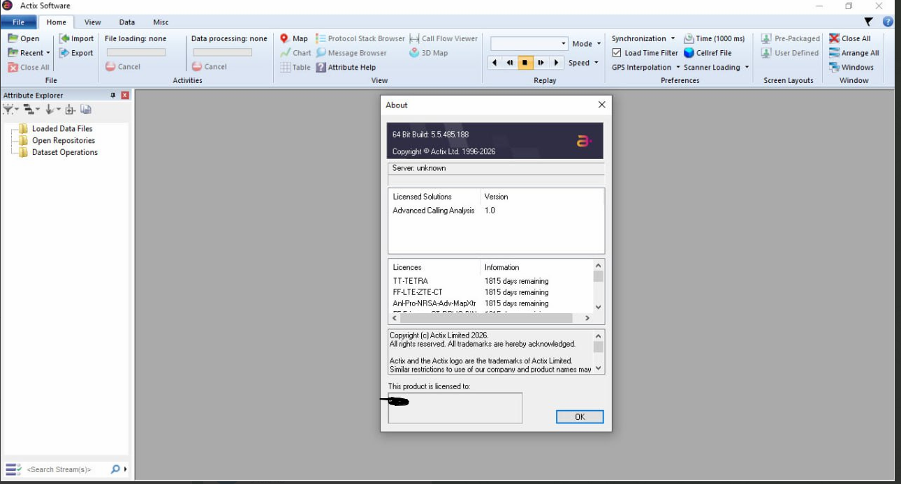This screenshot has width=901, height=484.
Task: Open the Table view
Action: coord(295,68)
